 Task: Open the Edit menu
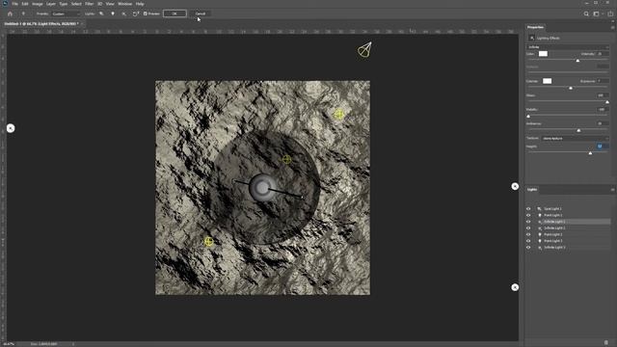coord(25,4)
